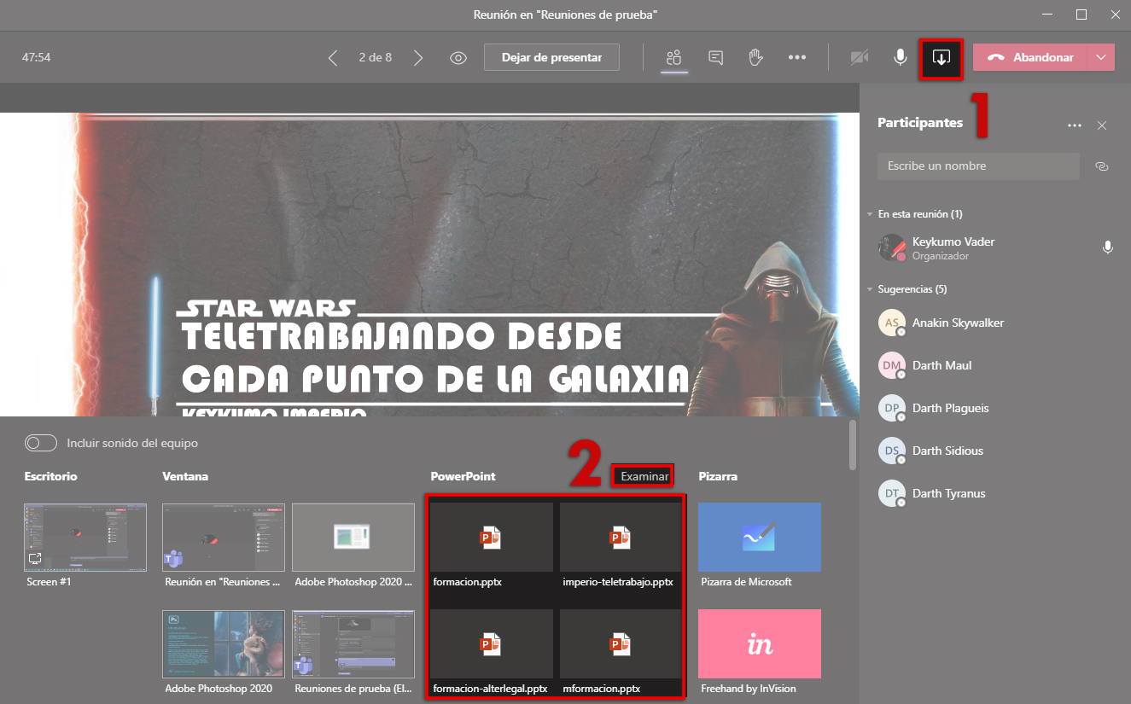Click the share tray vertical scrollbar
Viewport: 1131px width, 704px height.
[x=853, y=444]
